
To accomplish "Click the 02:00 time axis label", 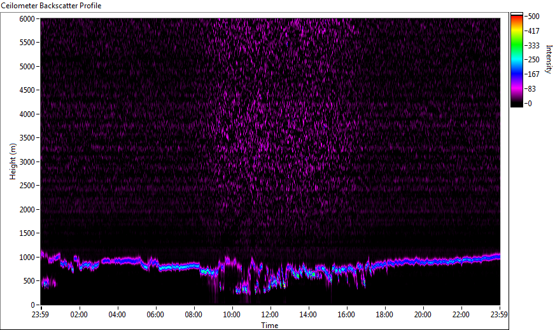I will 78,315.
